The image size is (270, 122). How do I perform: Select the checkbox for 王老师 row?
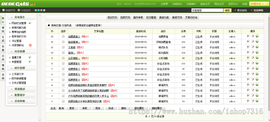[x=63, y=47]
